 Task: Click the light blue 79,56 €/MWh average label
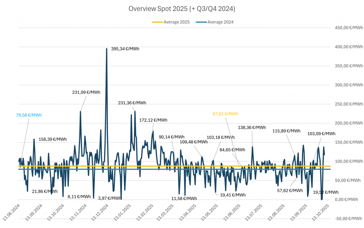tap(29, 115)
